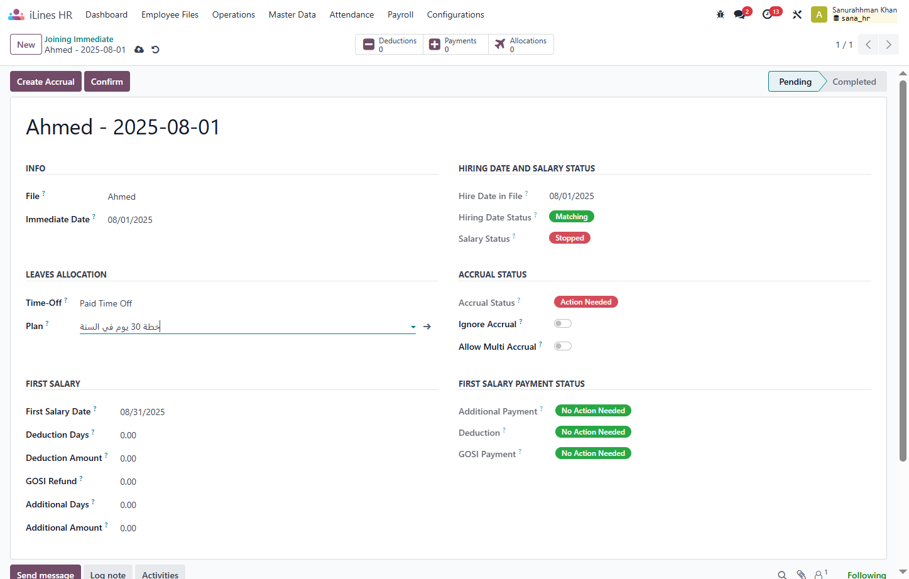This screenshot has width=909, height=579.
Task: Click the iLines HR app logo
Action: pos(16,14)
